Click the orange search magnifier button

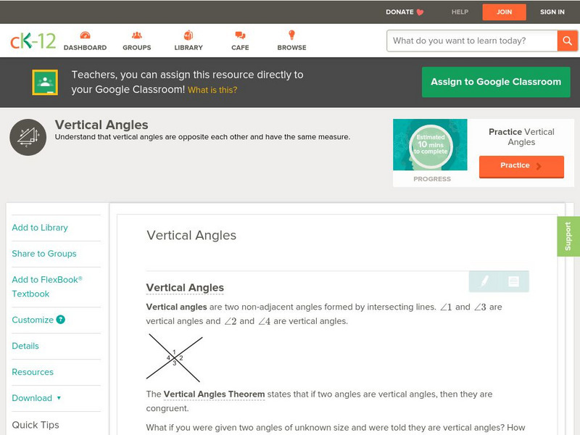[567, 41]
